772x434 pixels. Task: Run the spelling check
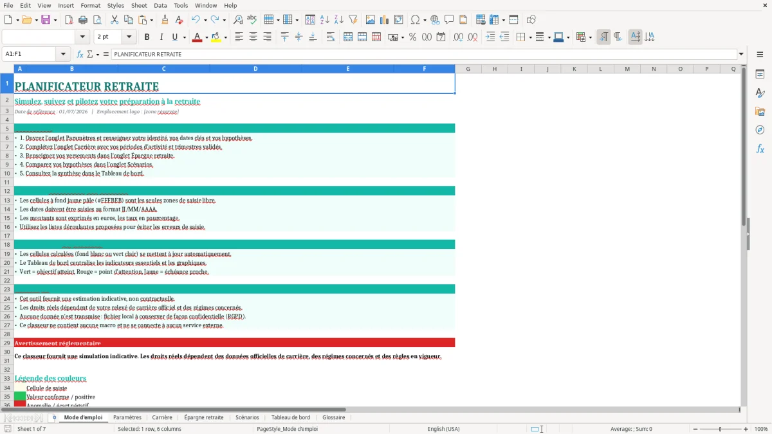pos(252,20)
